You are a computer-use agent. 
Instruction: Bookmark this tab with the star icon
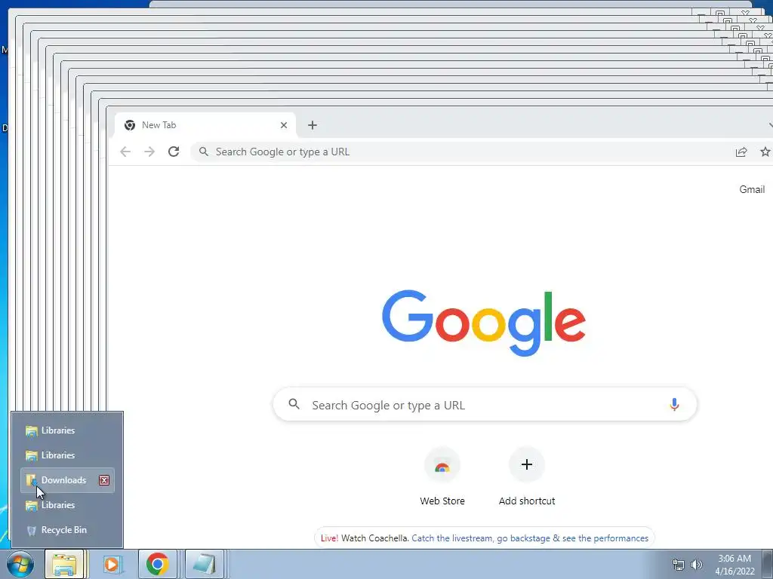click(765, 152)
